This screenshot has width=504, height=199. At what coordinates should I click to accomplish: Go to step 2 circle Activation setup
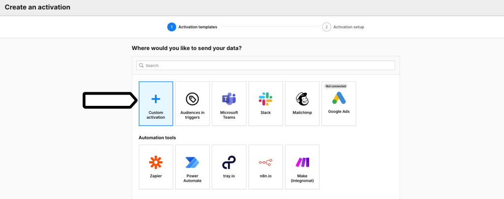click(327, 27)
